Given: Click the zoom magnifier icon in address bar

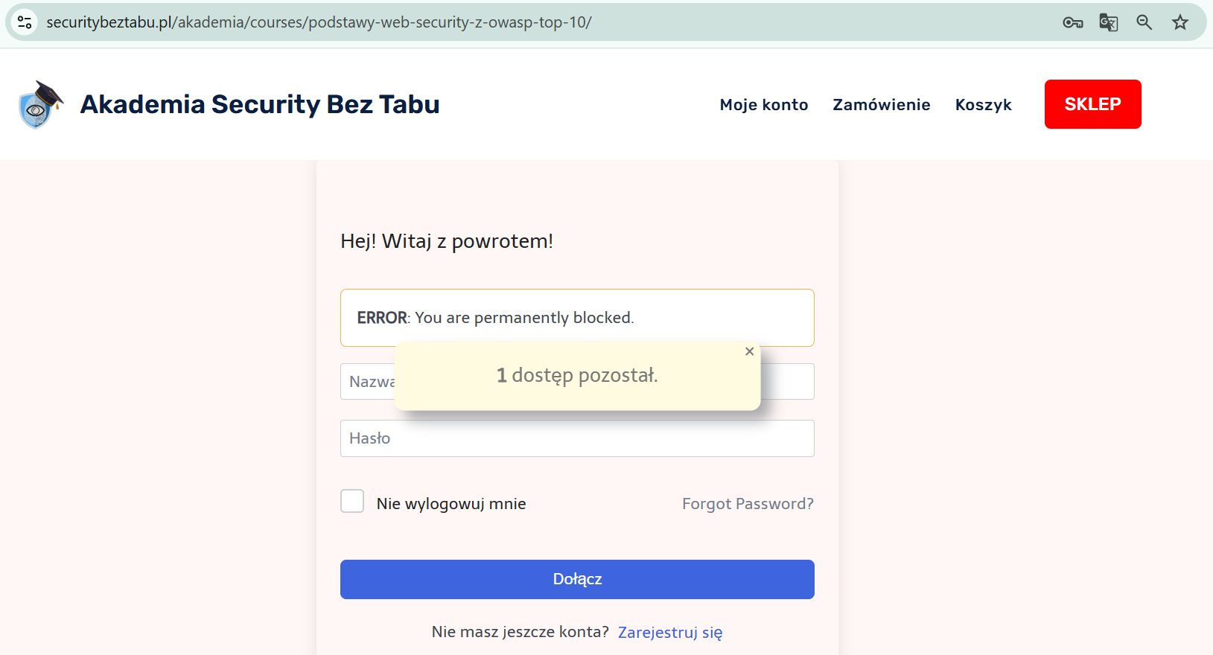Looking at the screenshot, I should (1144, 22).
